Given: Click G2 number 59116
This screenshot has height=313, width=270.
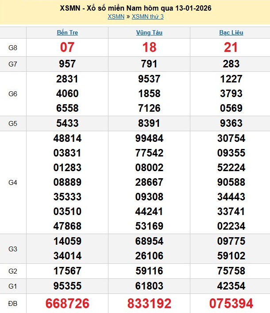Looking at the screenshot, I should 149,271.
